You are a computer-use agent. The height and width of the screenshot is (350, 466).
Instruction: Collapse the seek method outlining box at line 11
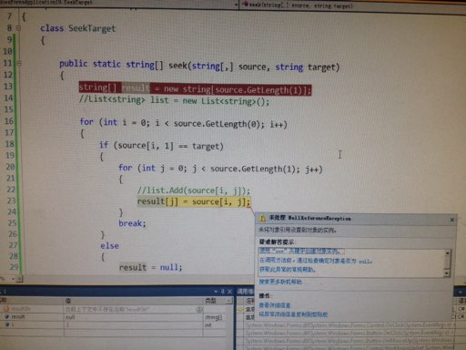[19, 63]
